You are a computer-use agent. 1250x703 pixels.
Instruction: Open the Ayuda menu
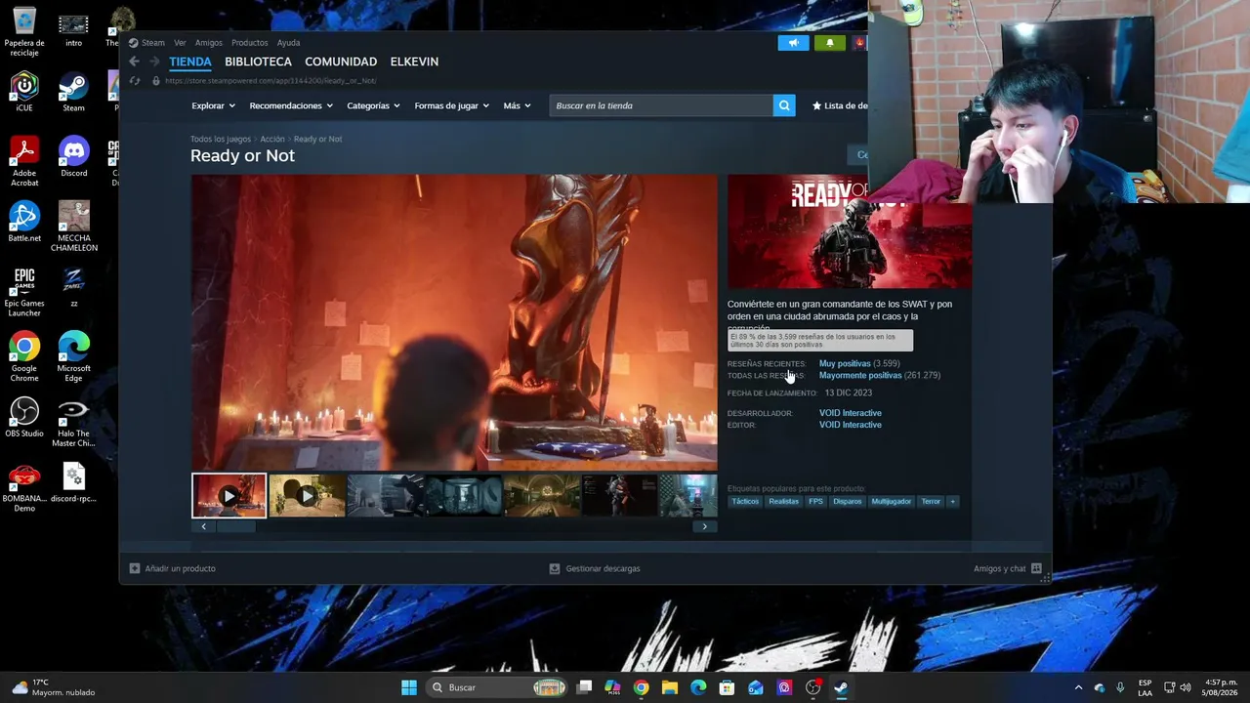(288, 43)
